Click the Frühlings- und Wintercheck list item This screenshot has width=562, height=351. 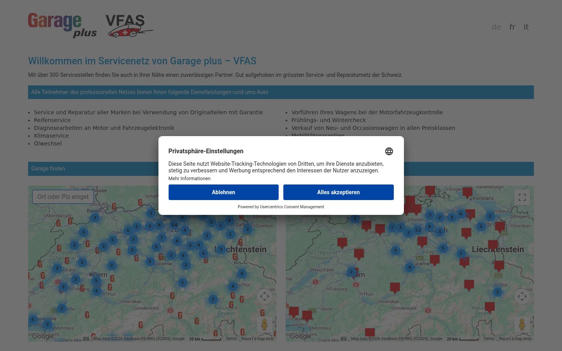pyautogui.click(x=329, y=120)
